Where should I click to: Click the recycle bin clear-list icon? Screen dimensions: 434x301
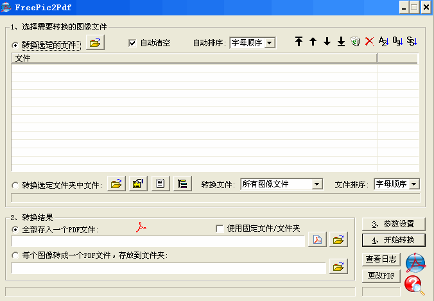[355, 42]
